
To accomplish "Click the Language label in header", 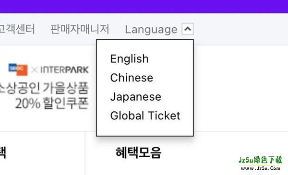I will 151,30.
